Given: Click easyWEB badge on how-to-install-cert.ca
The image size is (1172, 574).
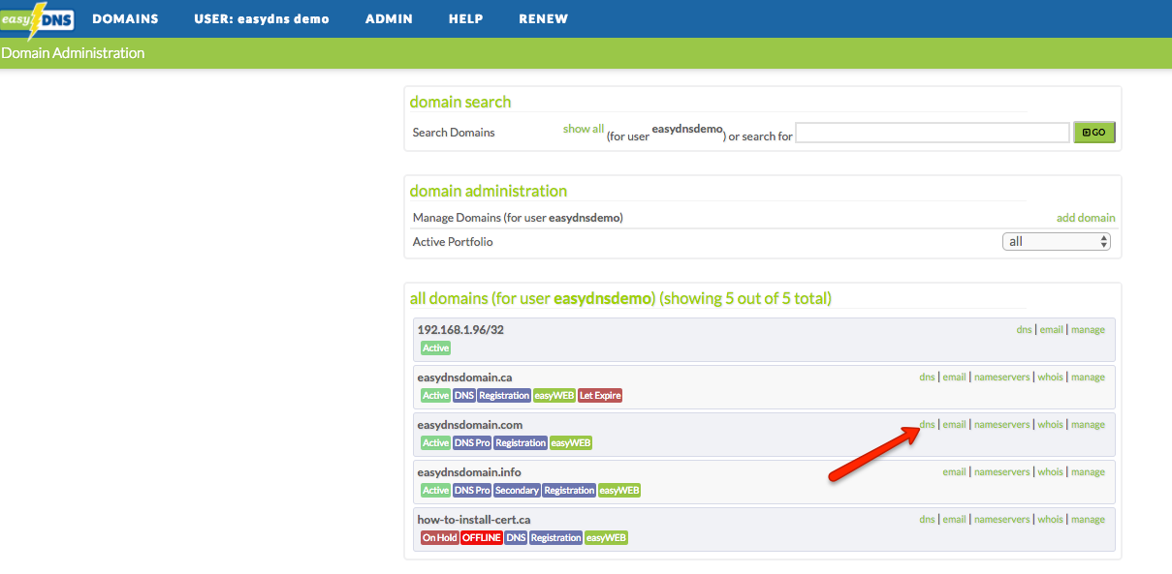Looking at the screenshot, I should pyautogui.click(x=606, y=537).
